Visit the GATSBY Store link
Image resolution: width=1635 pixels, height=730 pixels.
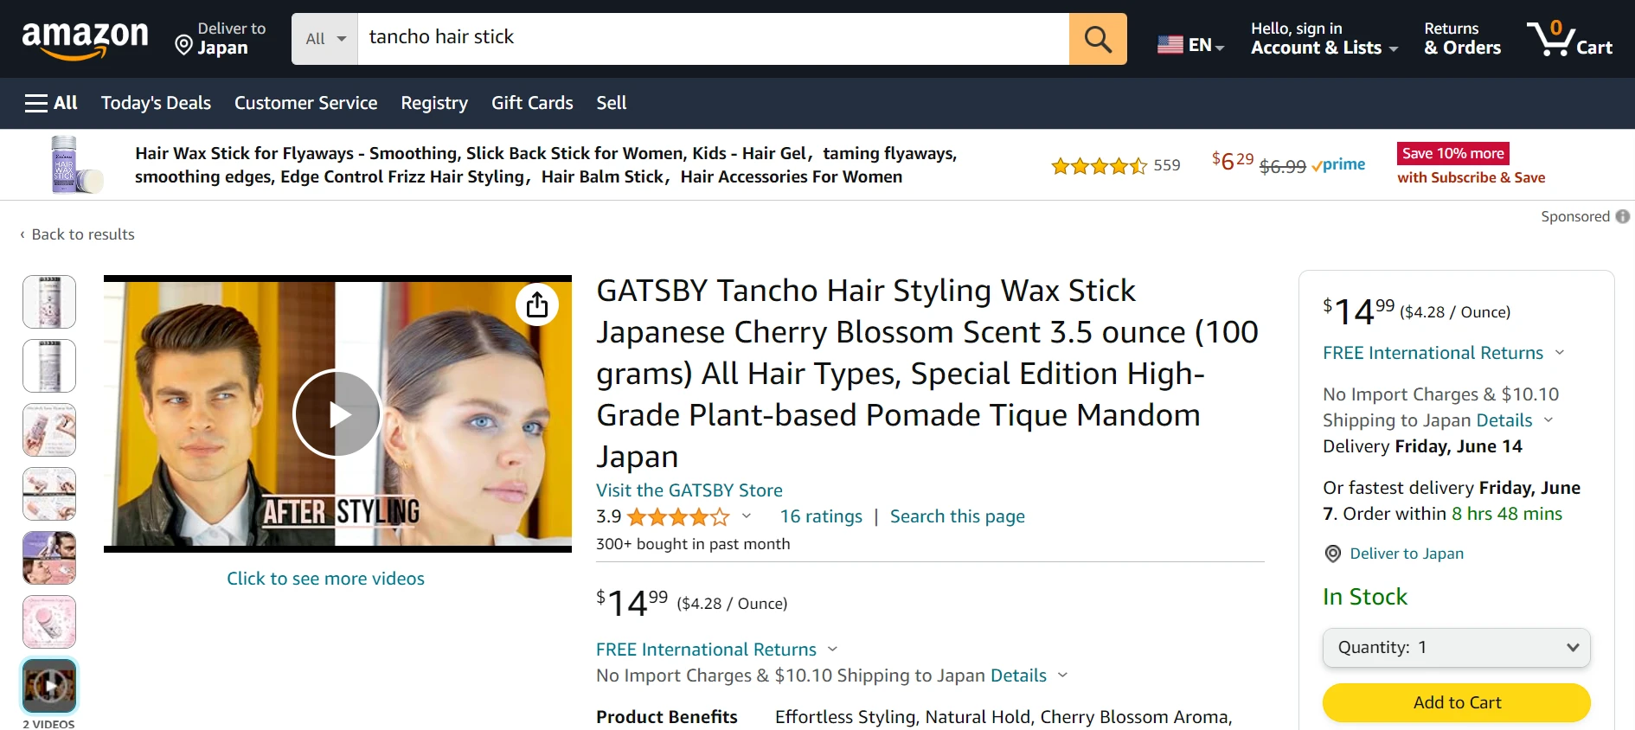[x=689, y=490]
